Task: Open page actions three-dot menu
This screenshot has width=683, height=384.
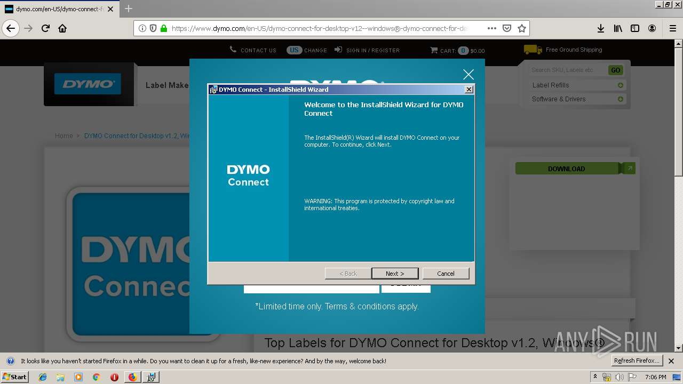Action: 492,28
